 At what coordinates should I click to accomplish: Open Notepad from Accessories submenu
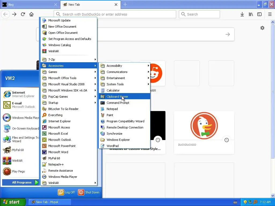125,109
